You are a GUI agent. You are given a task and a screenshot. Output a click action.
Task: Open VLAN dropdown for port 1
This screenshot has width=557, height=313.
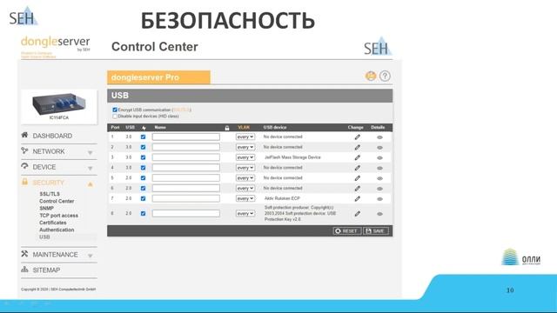245,137
